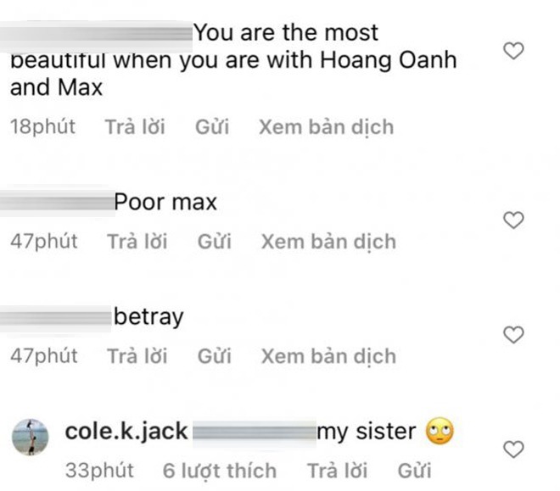View the 6 likes on cole.k.jack's comment

pyautogui.click(x=219, y=470)
